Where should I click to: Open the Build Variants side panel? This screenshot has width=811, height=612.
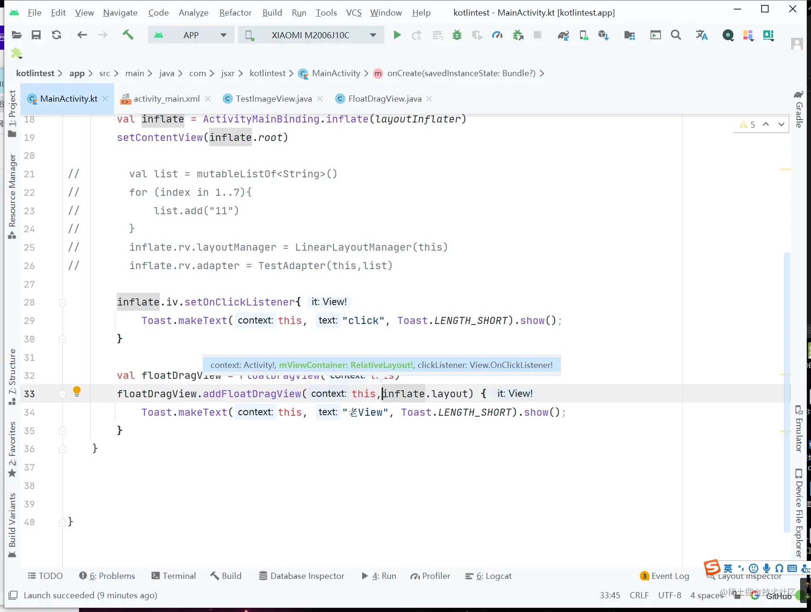[12, 525]
